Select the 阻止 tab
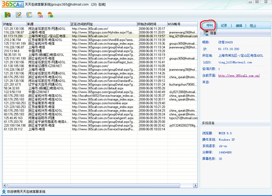 253,26
